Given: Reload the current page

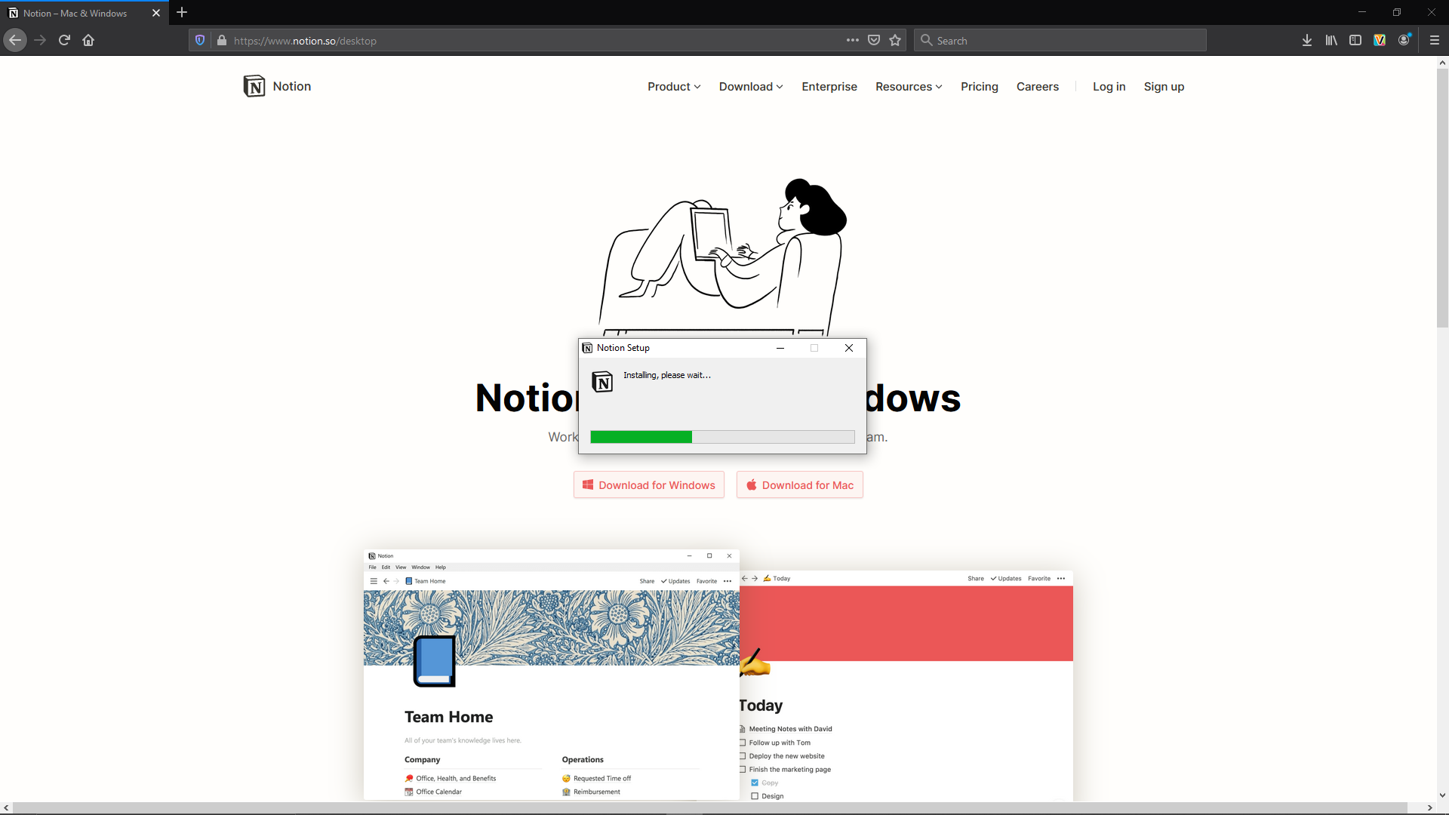Looking at the screenshot, I should point(64,40).
